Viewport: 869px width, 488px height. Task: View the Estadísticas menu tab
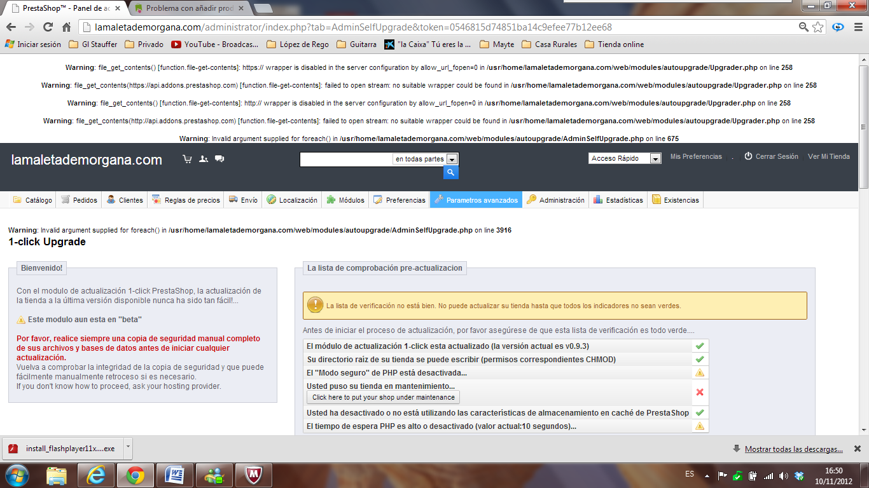[618, 200]
